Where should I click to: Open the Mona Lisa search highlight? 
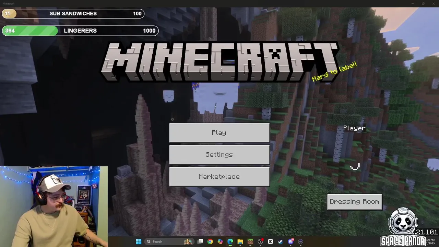point(188,242)
